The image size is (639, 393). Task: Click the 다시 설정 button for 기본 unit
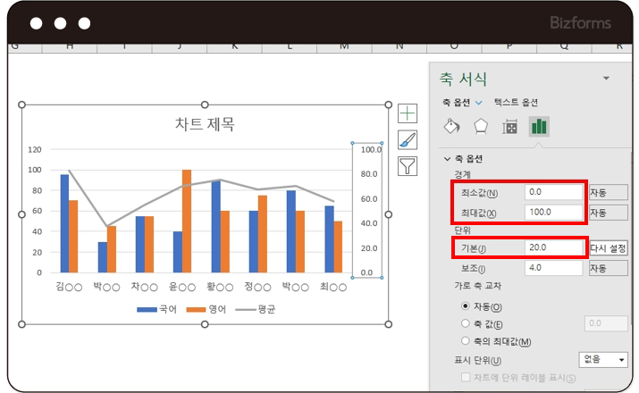click(x=608, y=247)
